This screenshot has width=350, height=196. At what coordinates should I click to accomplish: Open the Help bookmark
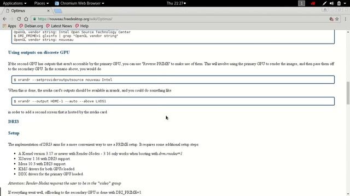click(82, 26)
